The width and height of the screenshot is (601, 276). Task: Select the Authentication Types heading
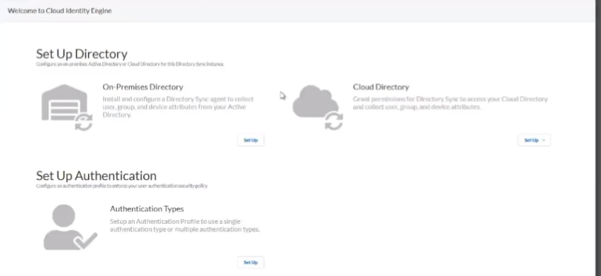[x=147, y=209]
